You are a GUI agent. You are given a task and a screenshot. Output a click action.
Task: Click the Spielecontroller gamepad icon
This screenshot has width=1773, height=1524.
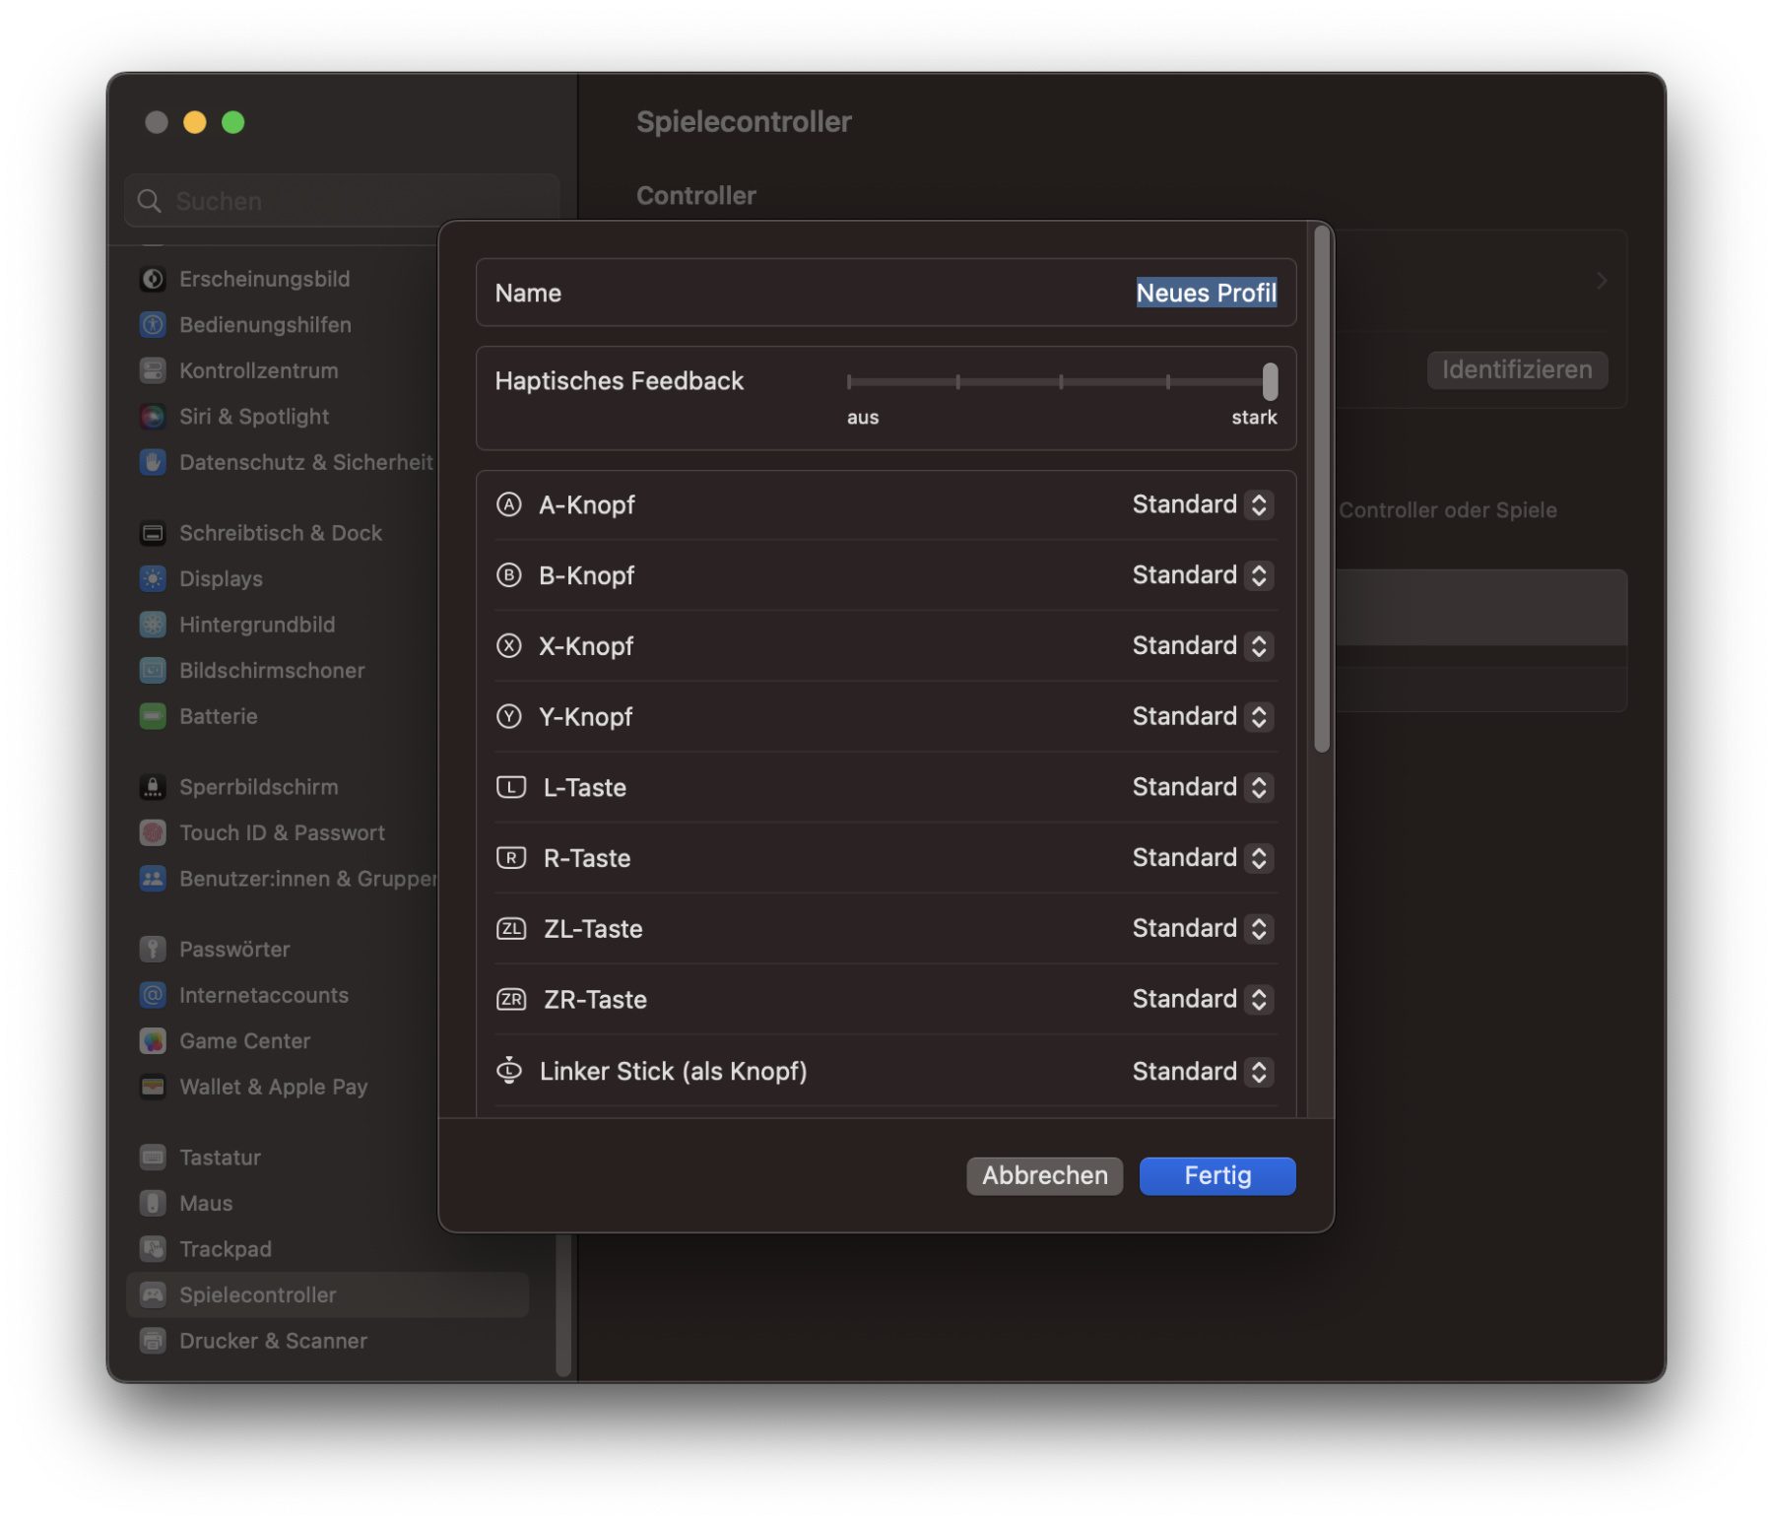(x=153, y=1294)
